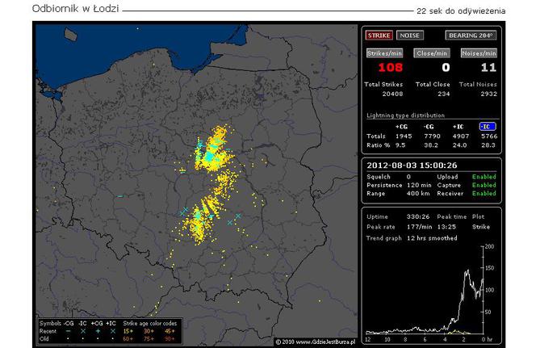Click the Plot type 'Strike' value
This screenshot has height=348, width=536.
coord(481,227)
